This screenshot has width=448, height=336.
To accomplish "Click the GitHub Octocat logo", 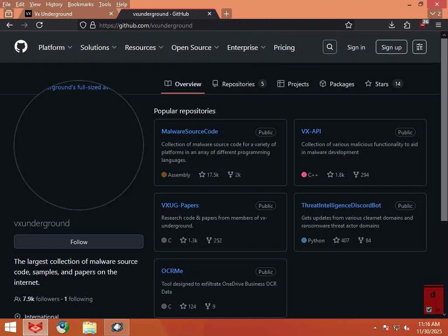I will click(x=21, y=46).
